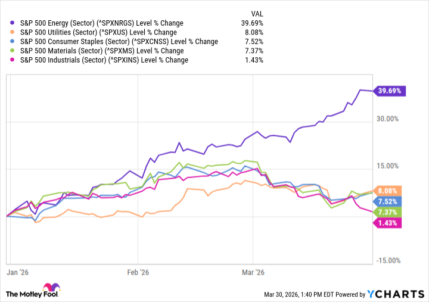The height and width of the screenshot is (302, 429).
Task: Click the purple Energy sector legend dot
Action: pos(13,23)
